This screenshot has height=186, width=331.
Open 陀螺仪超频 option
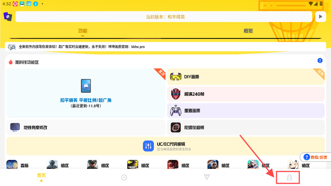coord(246,127)
